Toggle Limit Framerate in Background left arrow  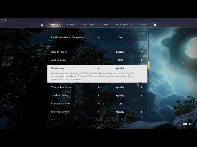(x=99, y=37)
